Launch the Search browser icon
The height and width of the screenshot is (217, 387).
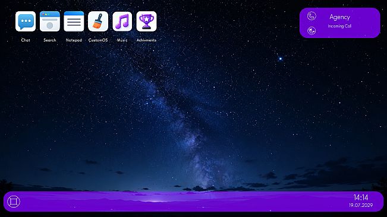(x=49, y=21)
